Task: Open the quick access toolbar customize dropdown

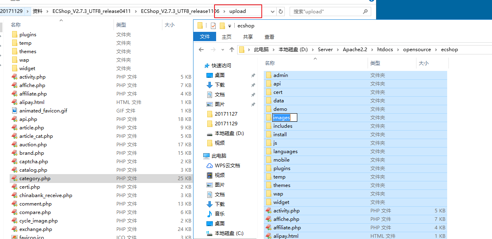Action: (x=230, y=26)
